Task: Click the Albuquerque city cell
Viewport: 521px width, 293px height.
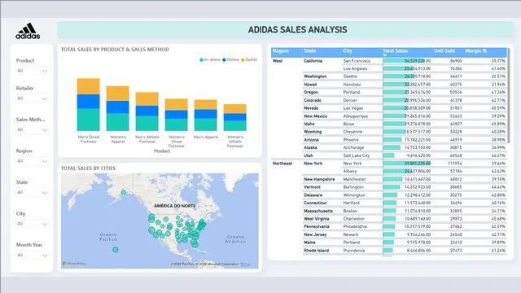Action: click(356, 116)
